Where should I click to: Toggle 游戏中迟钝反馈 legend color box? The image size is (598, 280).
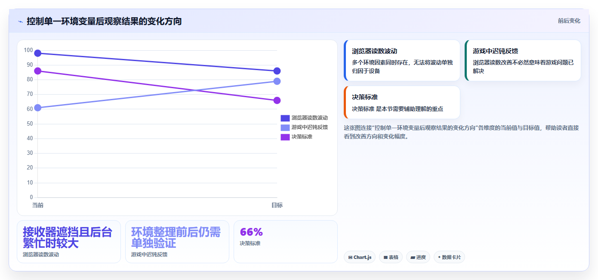pyautogui.click(x=285, y=127)
